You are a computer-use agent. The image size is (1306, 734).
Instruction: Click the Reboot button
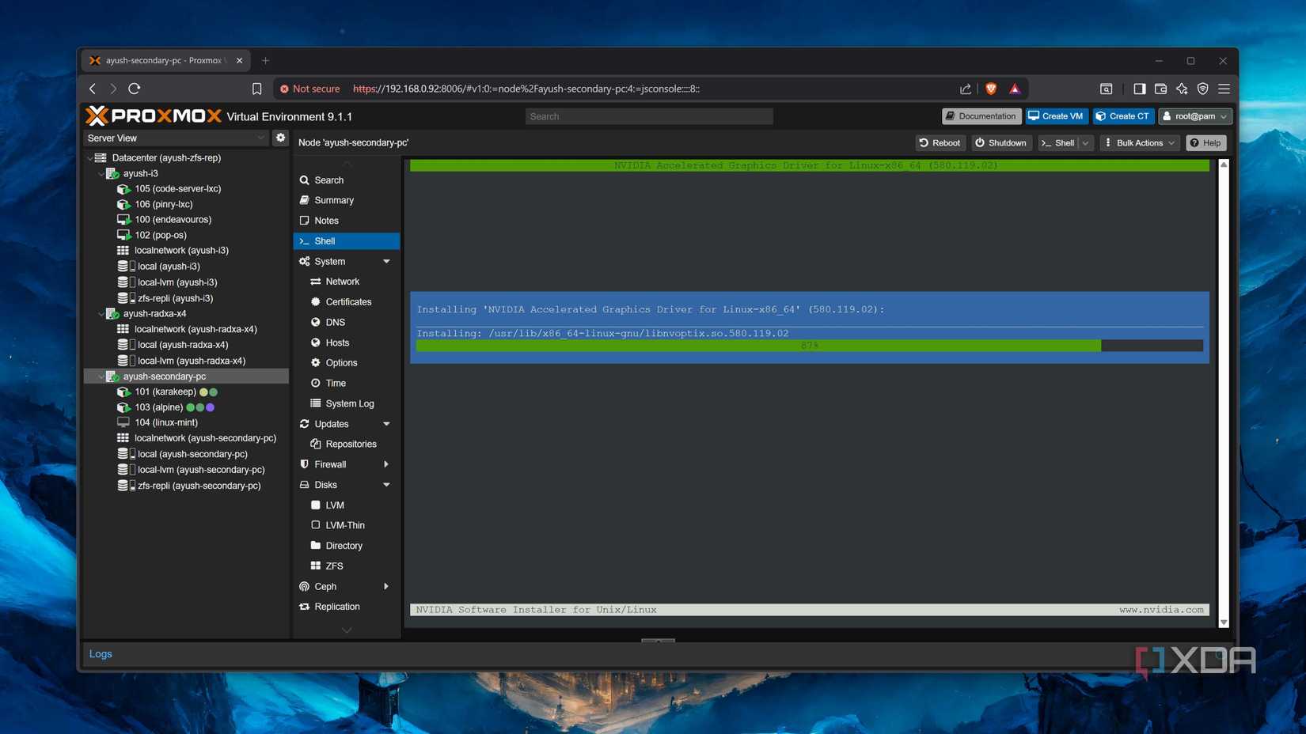click(x=940, y=143)
